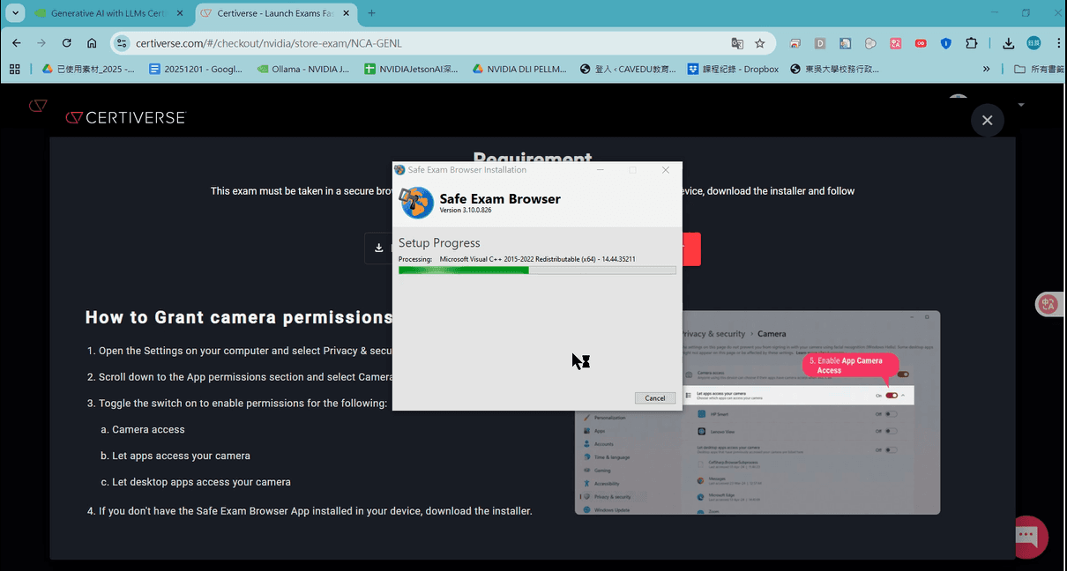The width and height of the screenshot is (1067, 571).
Task: Click the download installer icon button
Action: [379, 248]
